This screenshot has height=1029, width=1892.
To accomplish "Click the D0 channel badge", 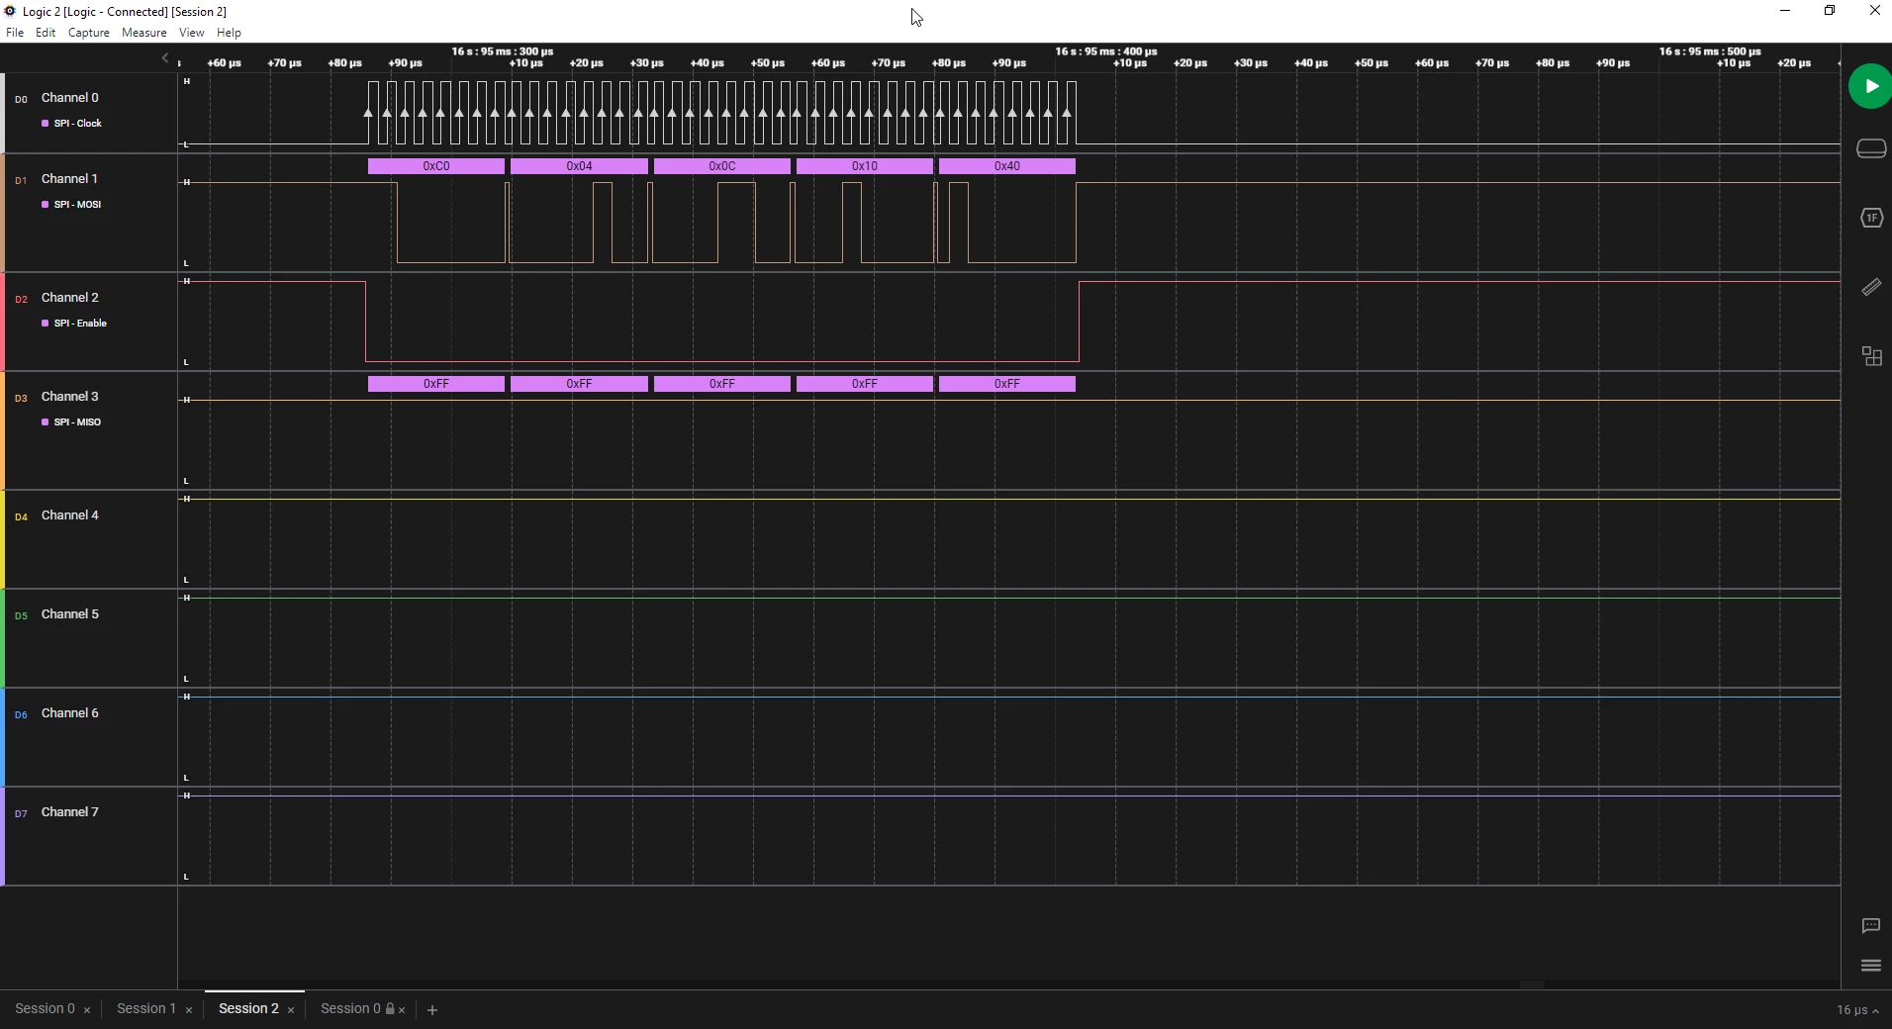I will click(21, 100).
